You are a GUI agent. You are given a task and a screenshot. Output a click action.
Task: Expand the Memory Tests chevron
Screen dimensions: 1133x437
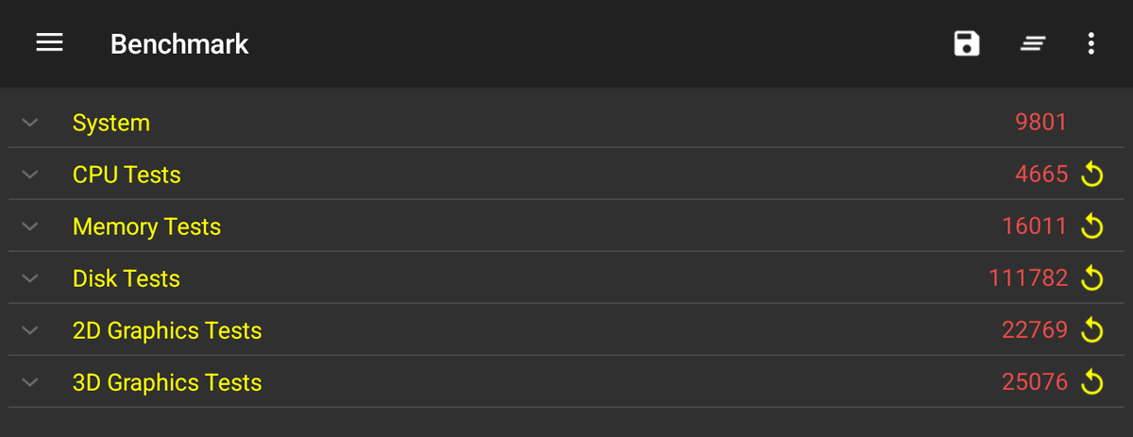coord(30,227)
